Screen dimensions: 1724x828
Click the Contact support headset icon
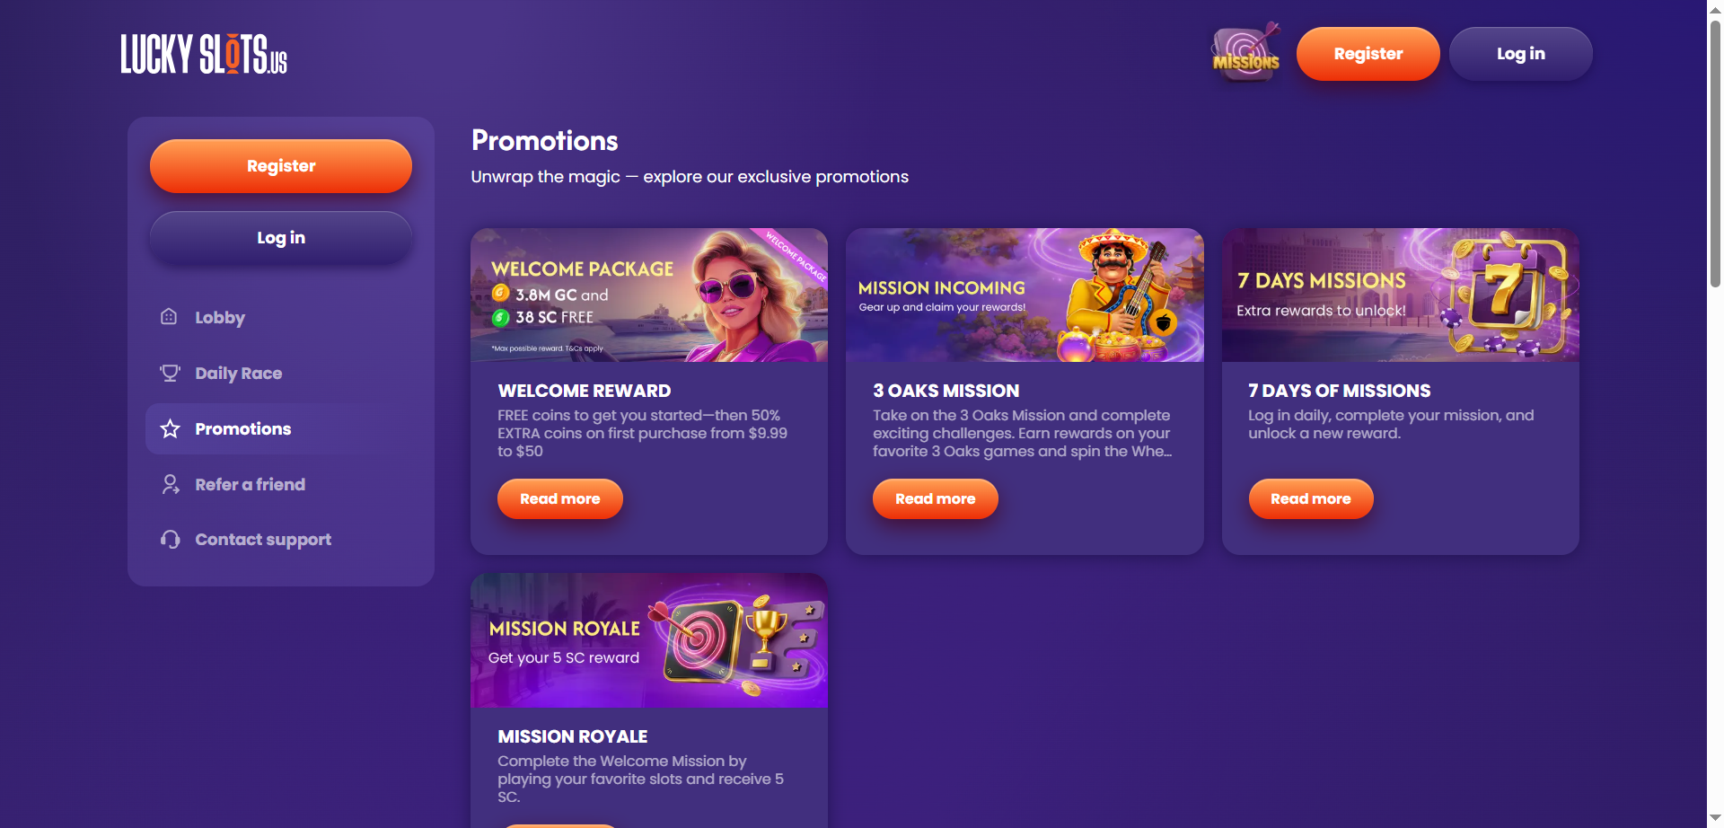(x=170, y=539)
